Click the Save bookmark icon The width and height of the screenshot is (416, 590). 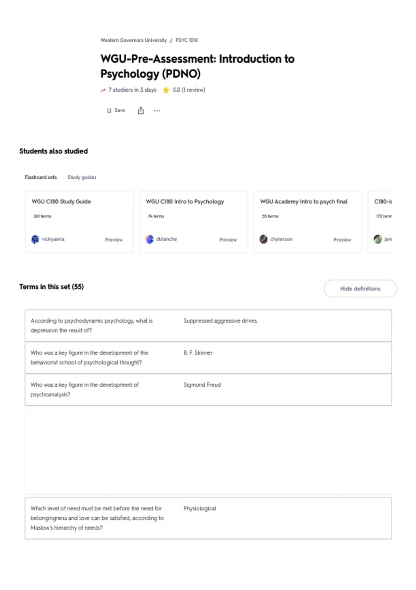tap(109, 111)
